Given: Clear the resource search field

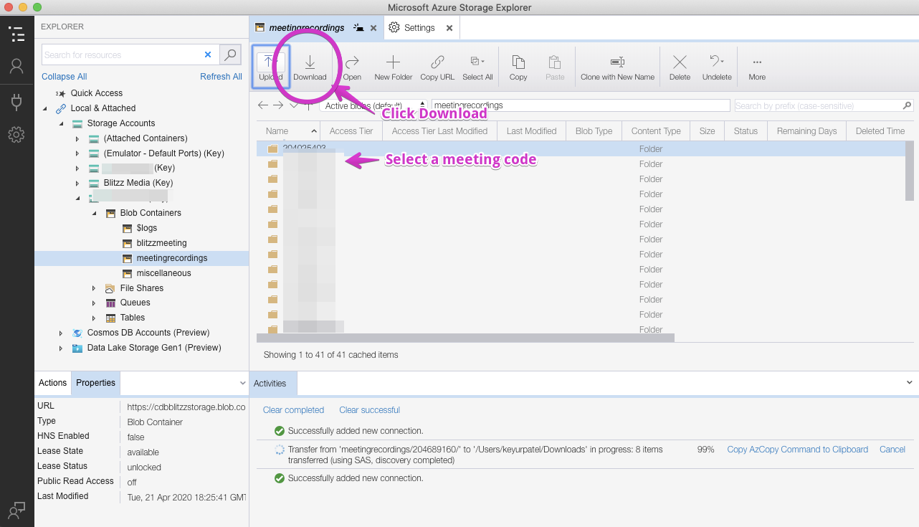Looking at the screenshot, I should [208, 54].
